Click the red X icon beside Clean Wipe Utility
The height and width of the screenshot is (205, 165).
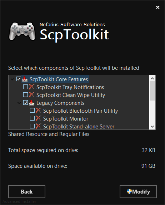point(31,95)
